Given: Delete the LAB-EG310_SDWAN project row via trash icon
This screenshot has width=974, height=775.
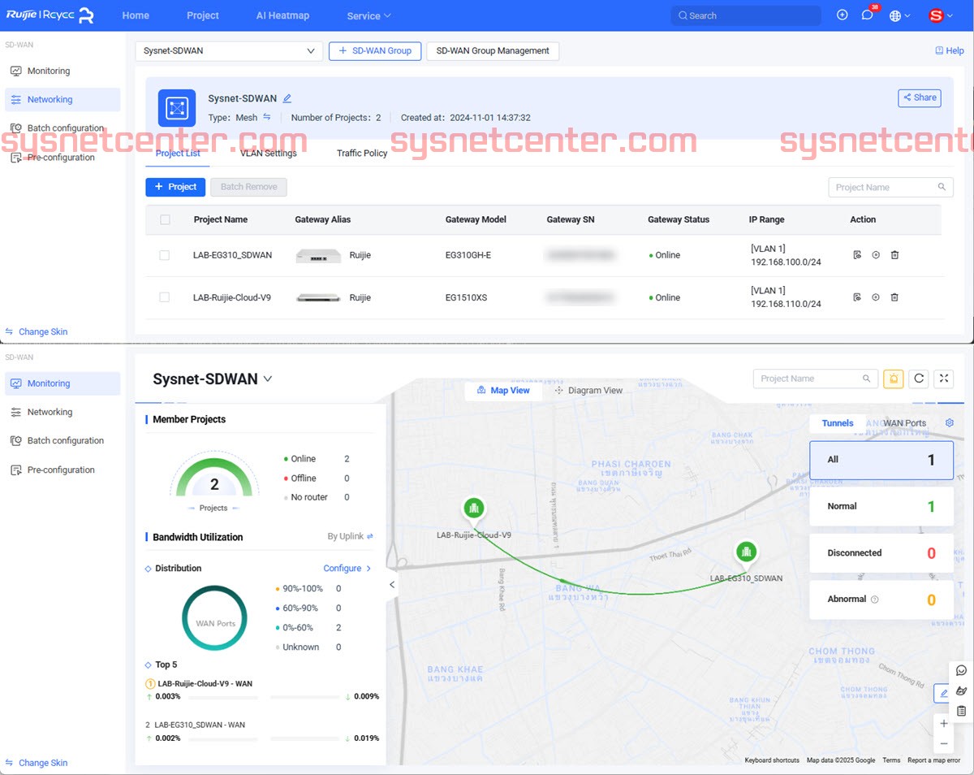Looking at the screenshot, I should coord(894,255).
